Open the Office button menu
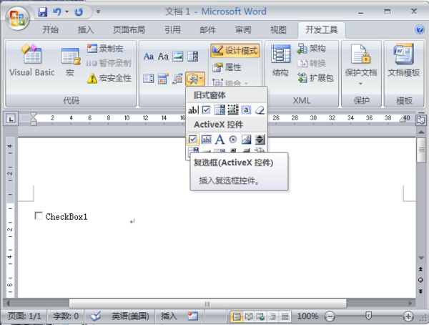Screen dimensions: 429x325 pos(17,18)
